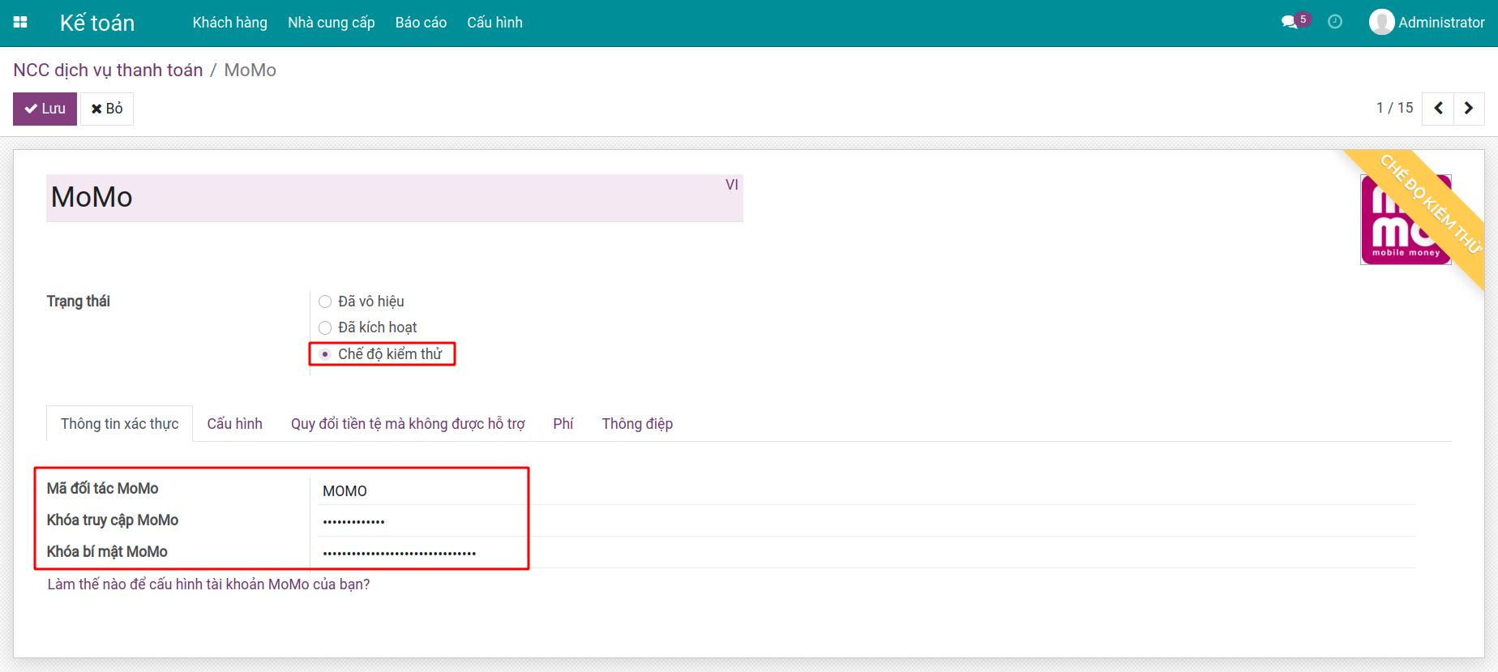1498x672 pixels.
Task: Select the Đã kích hoạt radio option
Action: pos(325,327)
